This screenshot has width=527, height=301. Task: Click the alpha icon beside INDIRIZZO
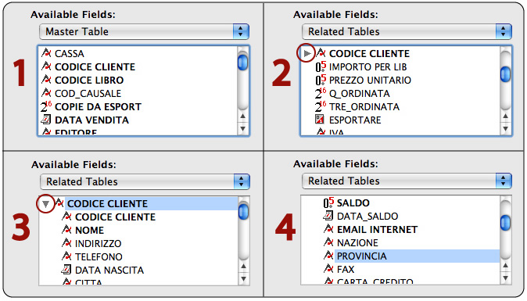click(x=66, y=242)
